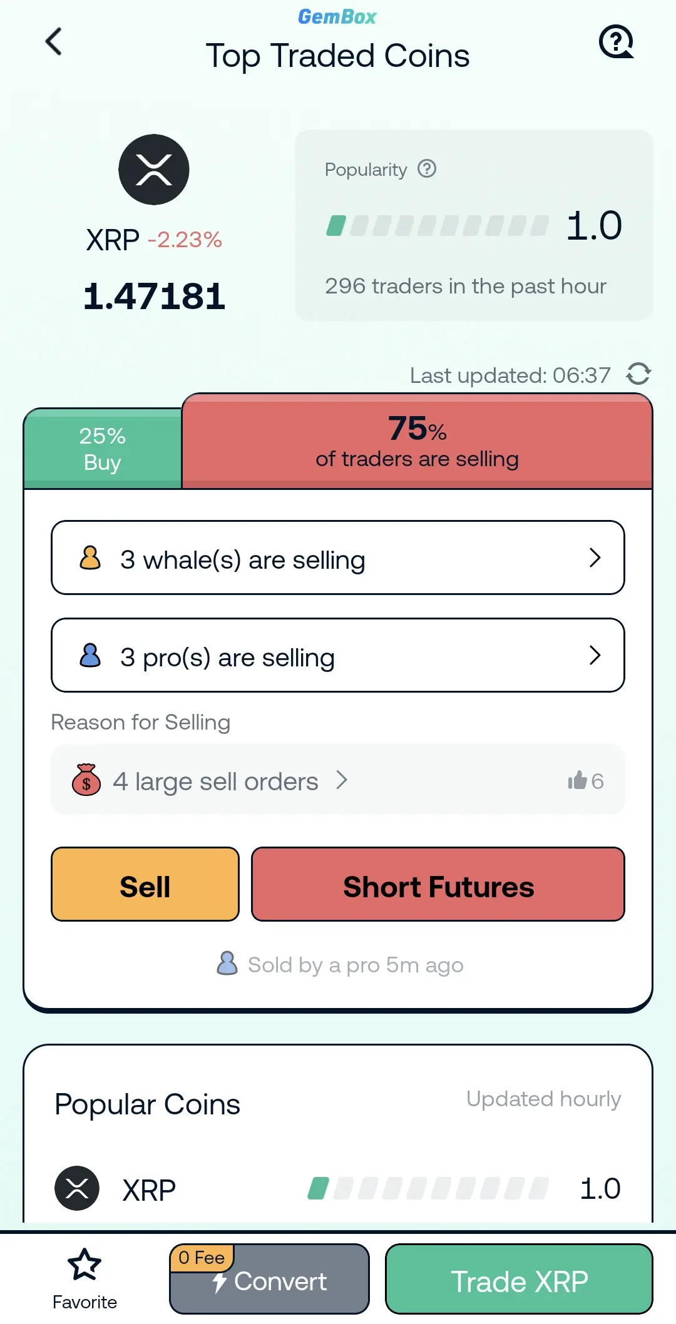Select the 75% selling tab
This screenshot has width=676, height=1324.
point(417,441)
